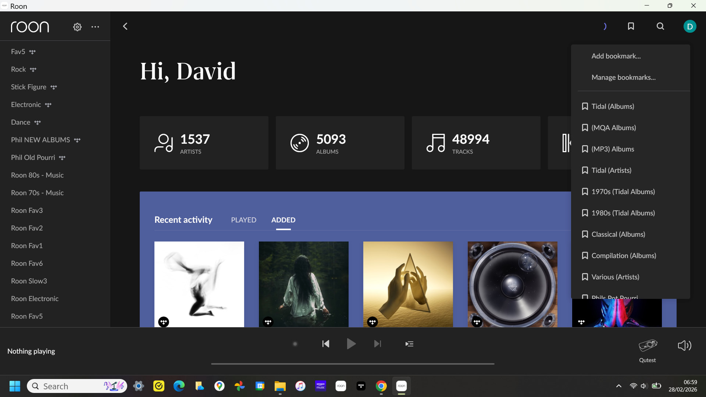Open the speaker album cover thumbnail
This screenshot has width=706, height=397.
tap(512, 284)
